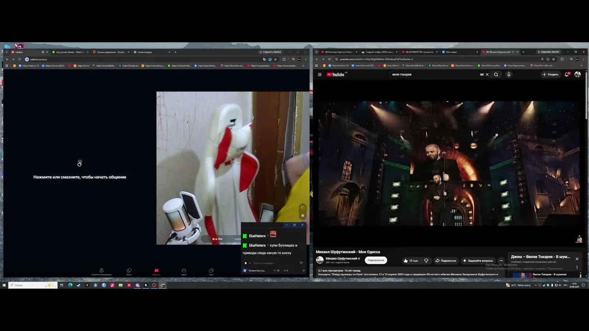Switch to the Новая вкладка tab
Image resolution: width=589 pixels, height=331 pixels.
click(x=151, y=52)
